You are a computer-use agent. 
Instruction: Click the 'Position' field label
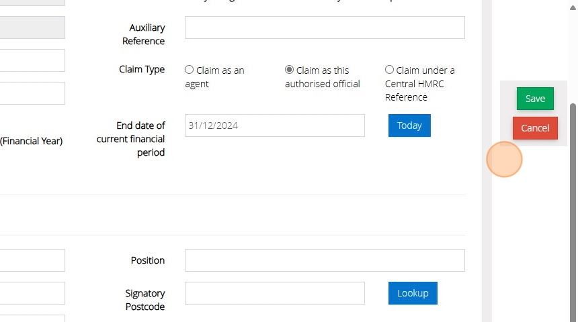coord(148,260)
